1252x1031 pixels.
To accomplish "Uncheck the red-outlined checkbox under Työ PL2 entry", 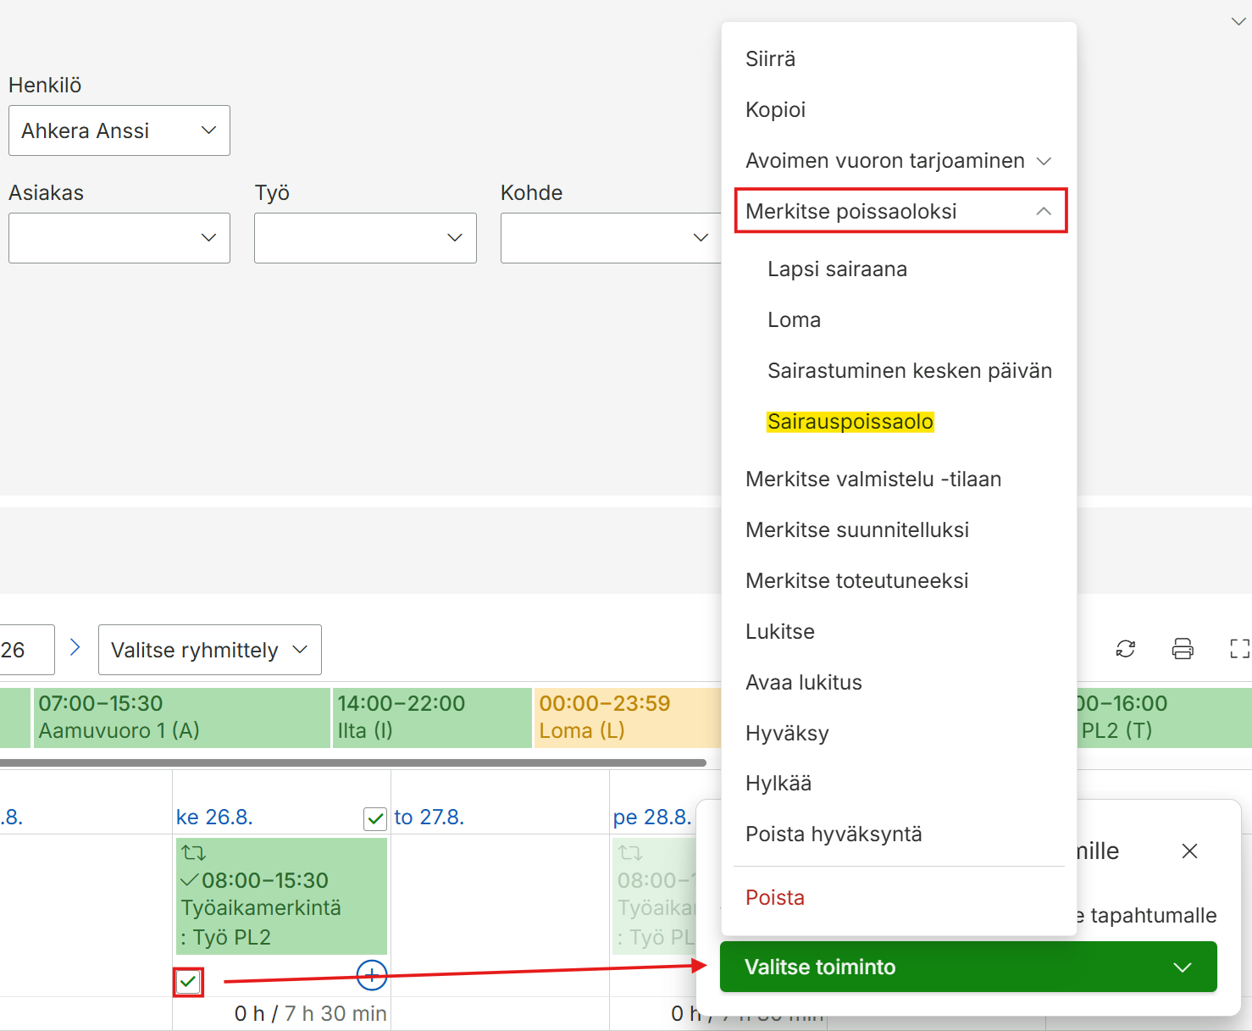I will 188,982.
